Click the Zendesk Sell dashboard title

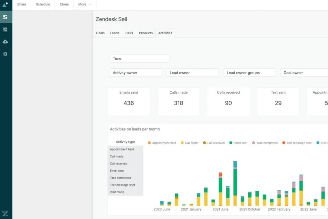click(x=111, y=19)
